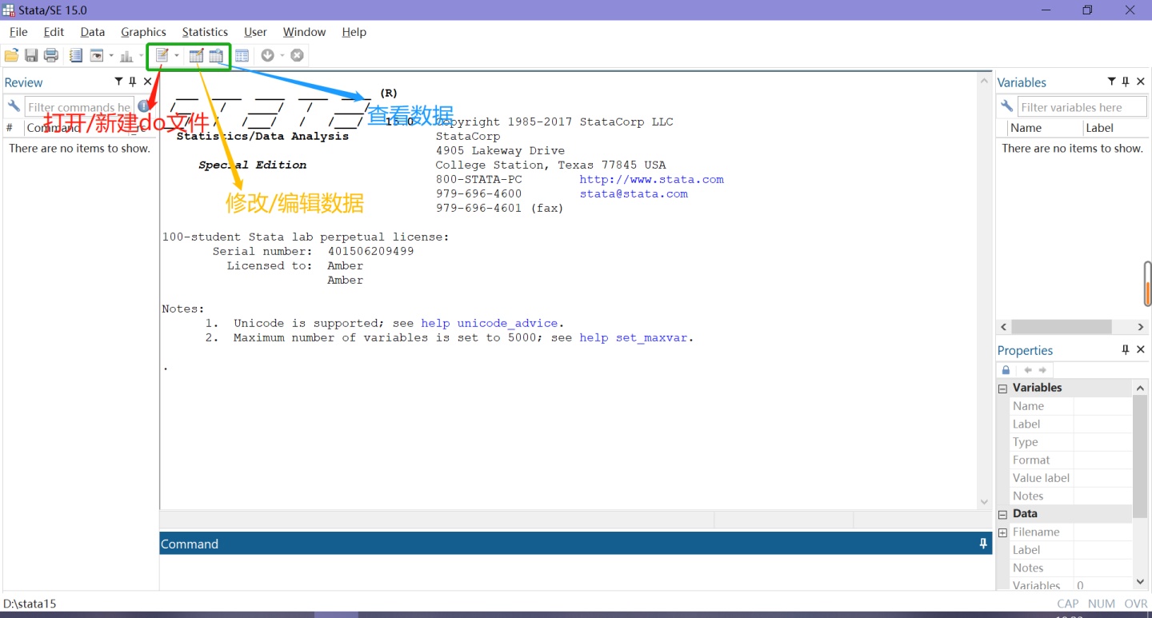Click the Review panel wrench icon
The height and width of the screenshot is (618, 1152).
pos(14,106)
